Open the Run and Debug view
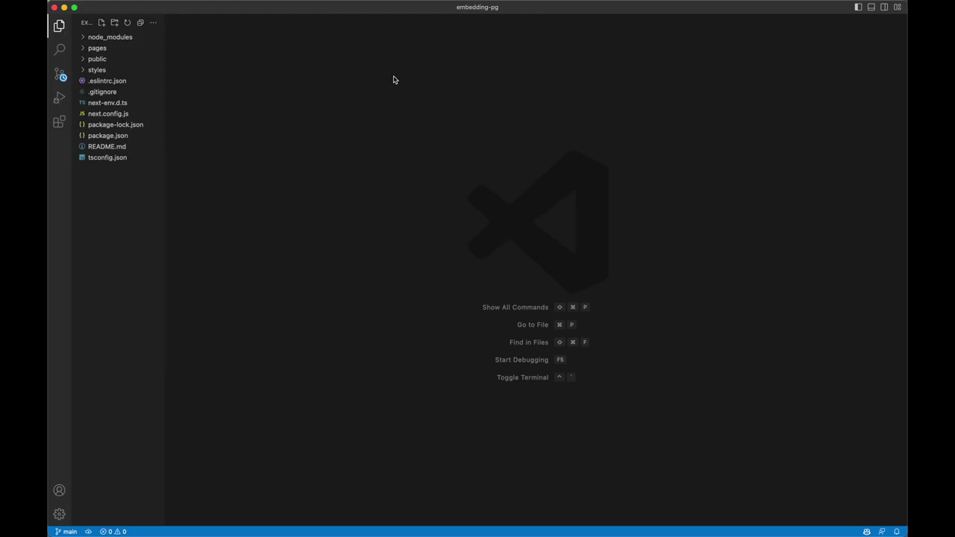 [x=59, y=98]
